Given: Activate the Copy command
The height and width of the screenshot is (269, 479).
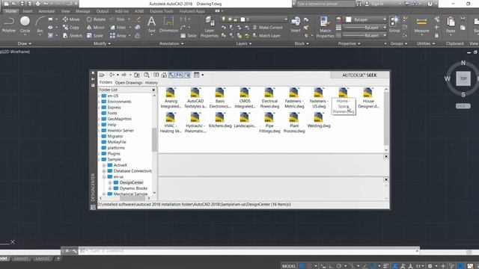Looking at the screenshot, I should coord(71,28).
